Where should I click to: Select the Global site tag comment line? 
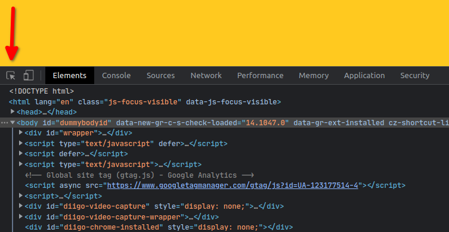coord(140,175)
